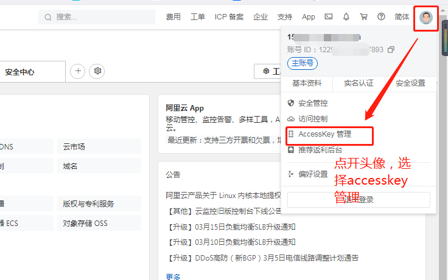Open 03月10日负载均衡SLB升级通知
The width and height of the screenshot is (448, 280).
point(231,242)
